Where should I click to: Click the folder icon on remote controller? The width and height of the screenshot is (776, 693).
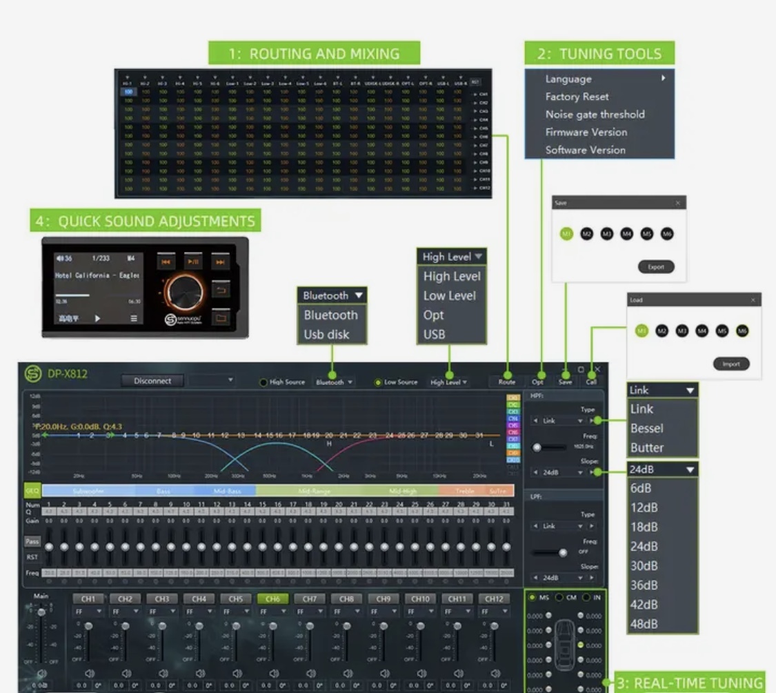[x=220, y=319]
